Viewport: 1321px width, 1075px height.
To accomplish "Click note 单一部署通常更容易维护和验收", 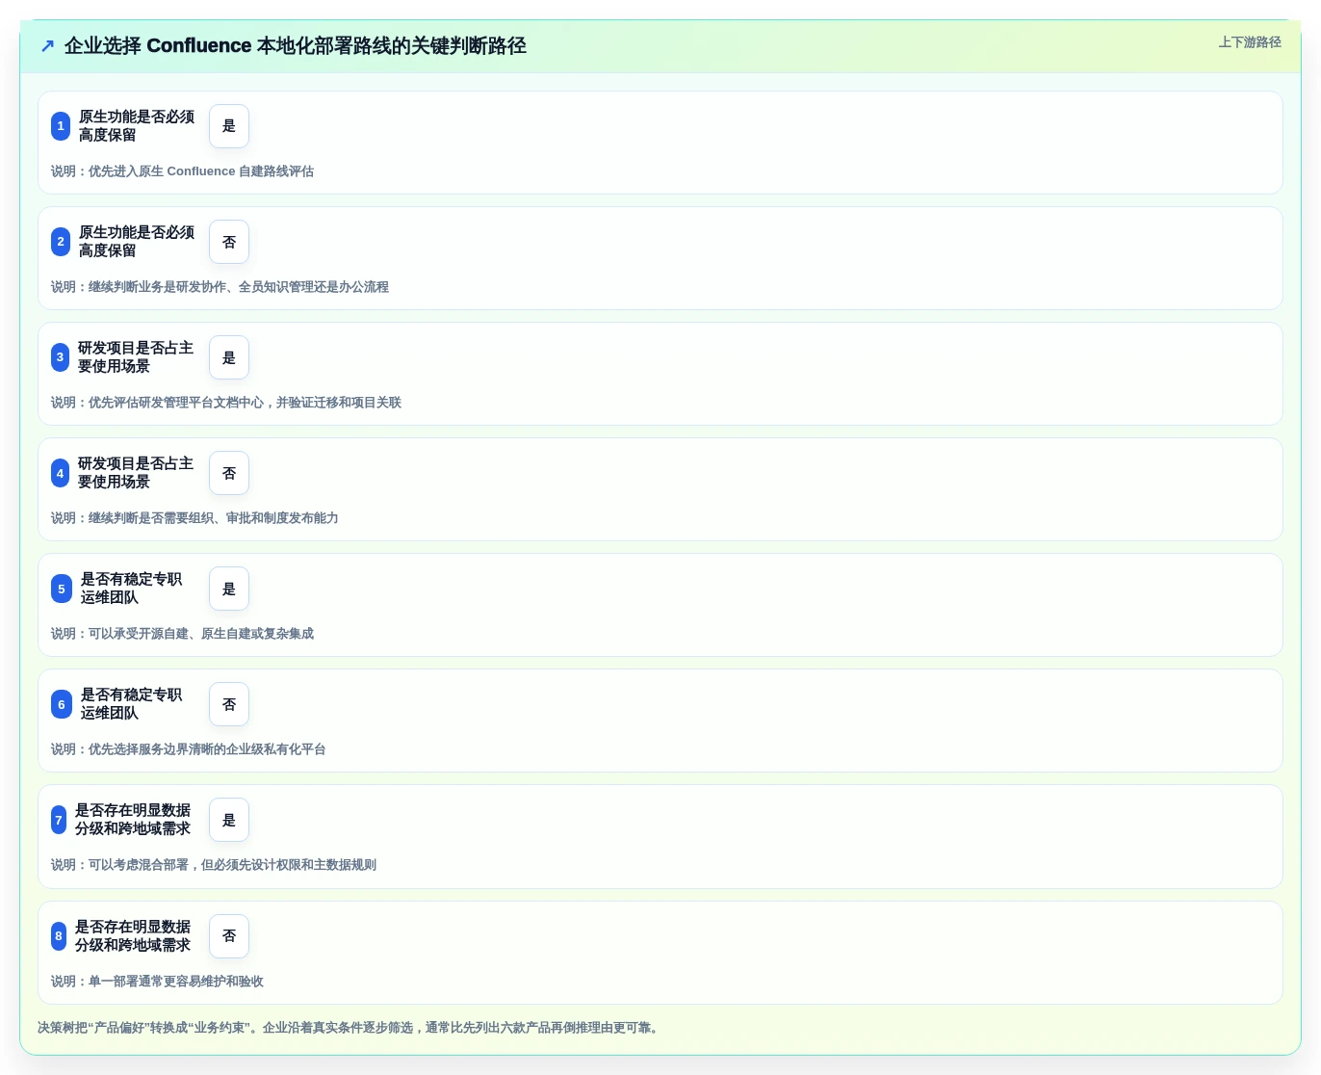I will [176, 982].
